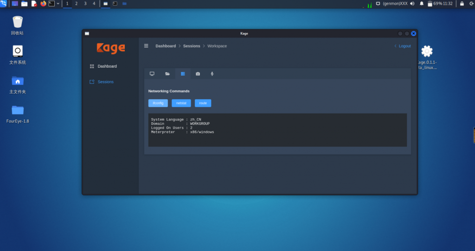Click the lock screen icon
The height and width of the screenshot is (251, 475).
tap(462, 4)
